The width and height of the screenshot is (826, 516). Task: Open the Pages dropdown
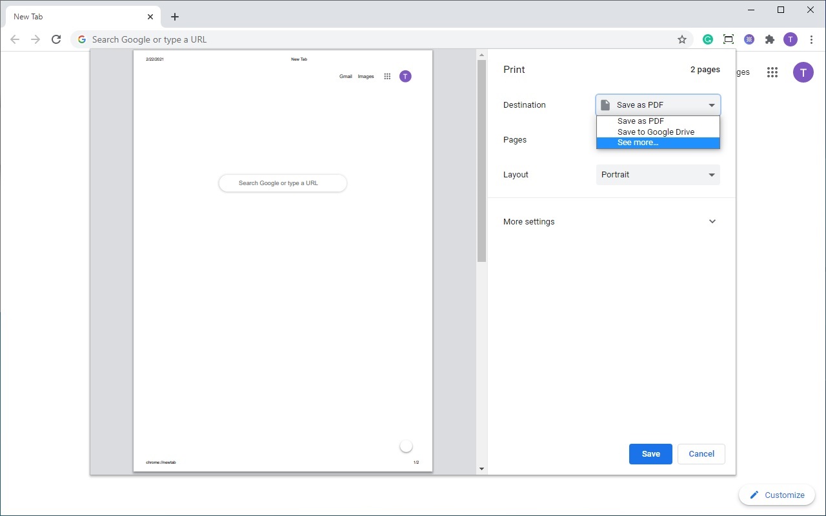(658, 140)
